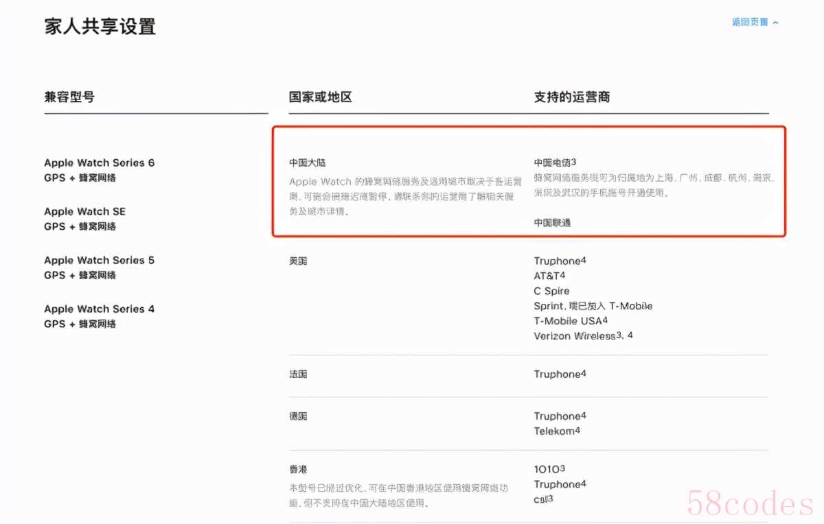Select the Telekom carrier entry
The image size is (824, 524).
pyautogui.click(x=557, y=431)
